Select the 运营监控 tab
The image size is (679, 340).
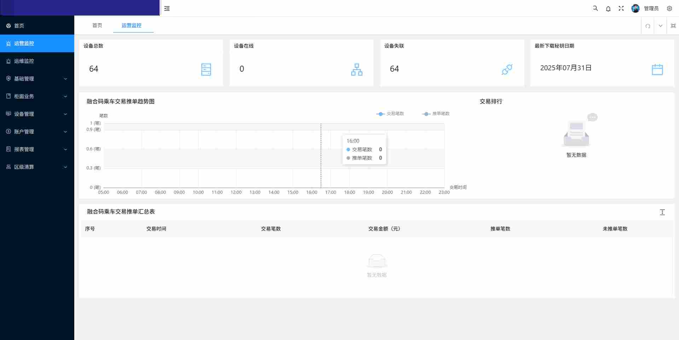pos(132,25)
